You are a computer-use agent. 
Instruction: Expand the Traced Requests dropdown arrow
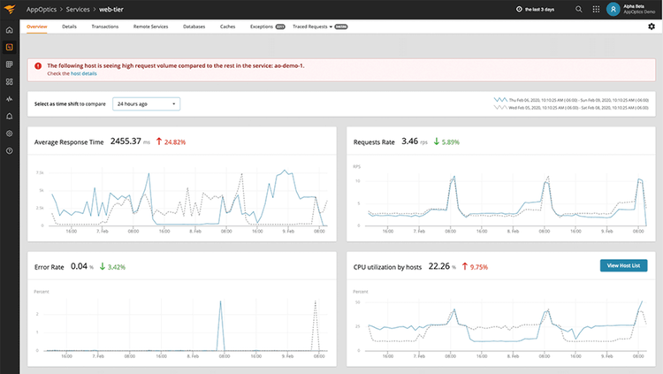[x=331, y=27]
